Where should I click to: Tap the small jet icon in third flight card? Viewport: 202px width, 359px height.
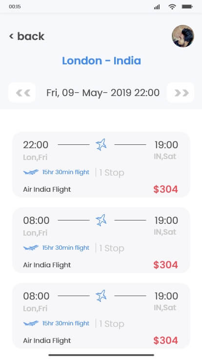(31, 323)
